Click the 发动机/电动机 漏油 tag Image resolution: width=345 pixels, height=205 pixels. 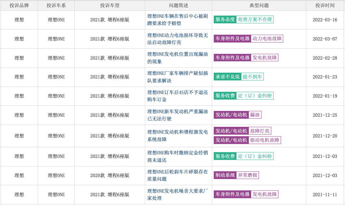(x=237, y=115)
